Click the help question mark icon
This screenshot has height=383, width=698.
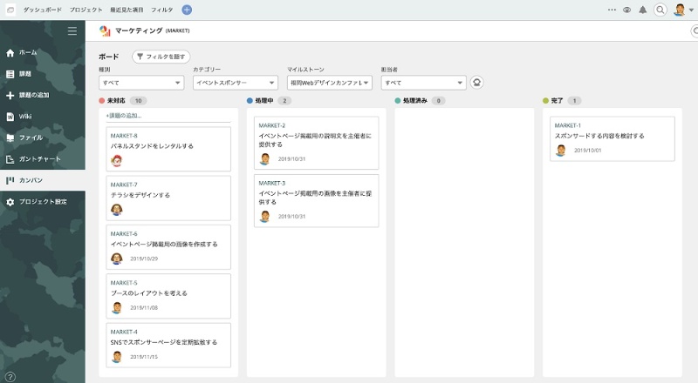tap(10, 376)
